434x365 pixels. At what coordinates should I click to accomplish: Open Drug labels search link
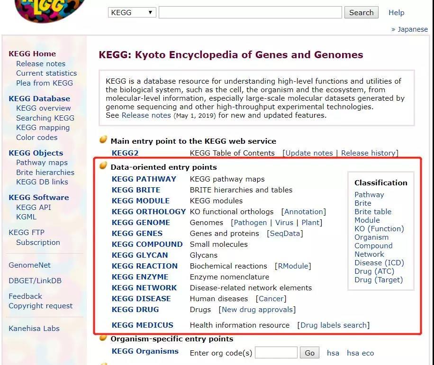tap(334, 325)
